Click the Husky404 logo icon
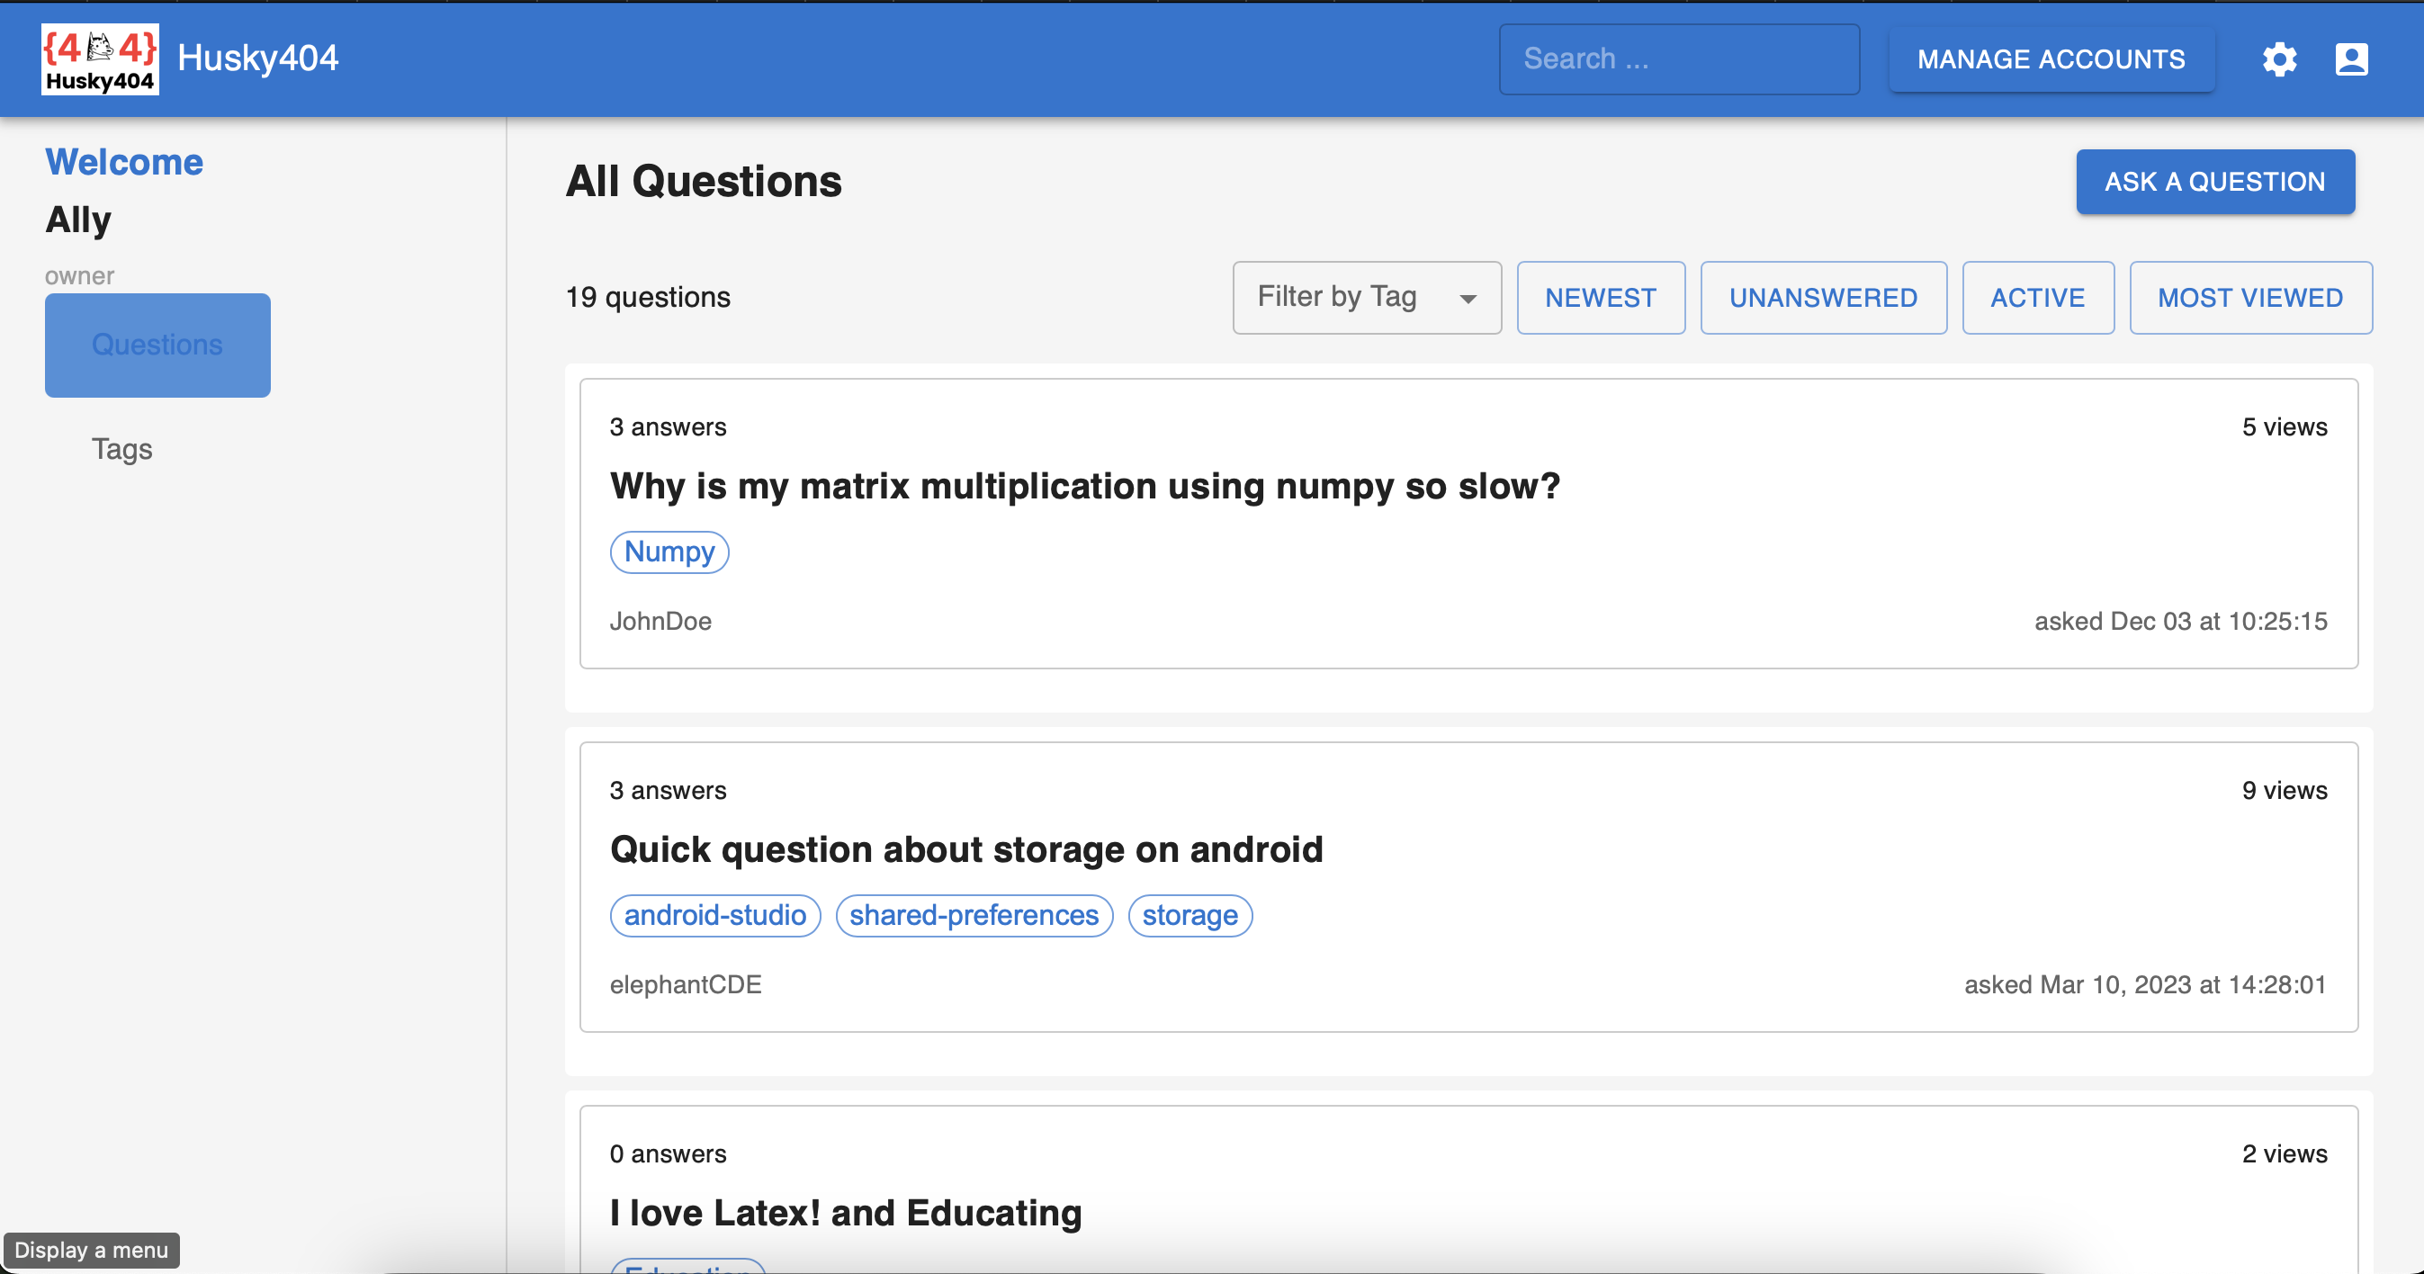Image resolution: width=2424 pixels, height=1274 pixels. tap(100, 58)
